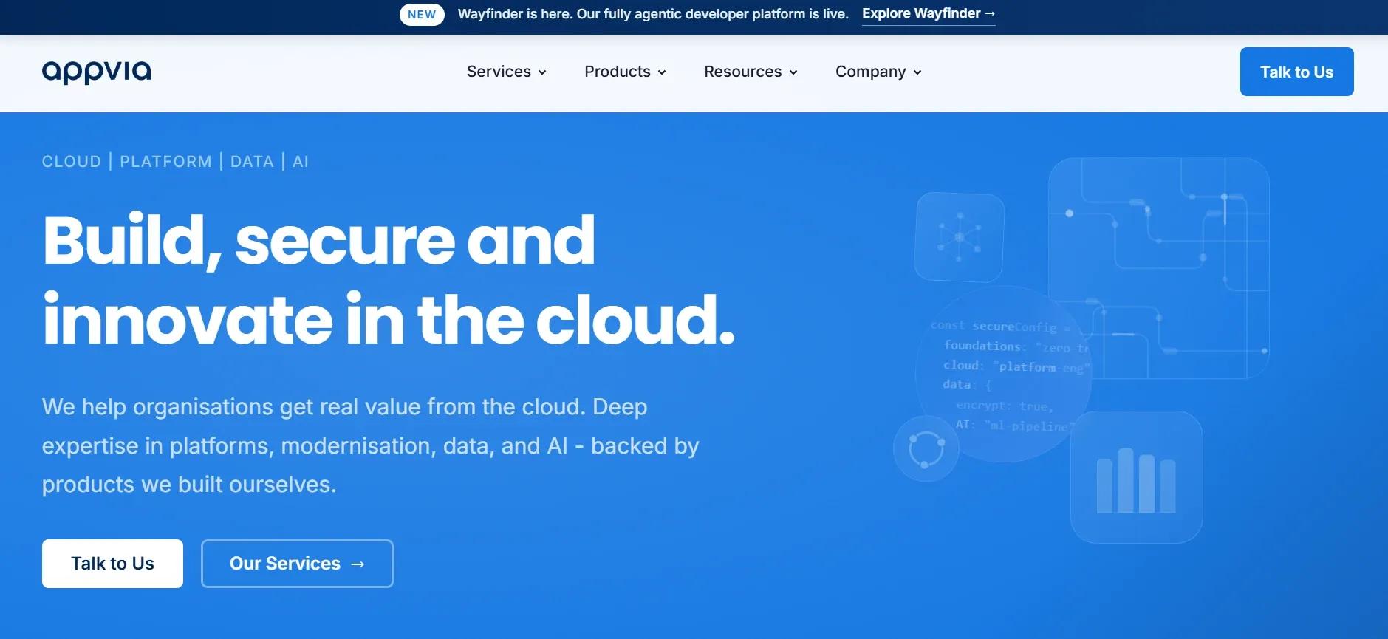Expand the Products menu
The width and height of the screenshot is (1388, 639).
625,72
